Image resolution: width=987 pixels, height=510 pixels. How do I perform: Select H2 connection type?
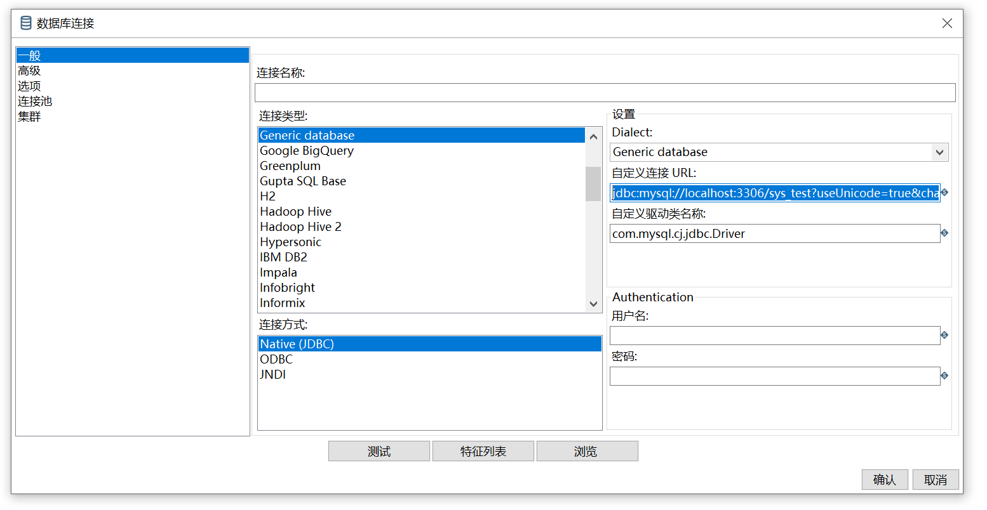422,196
